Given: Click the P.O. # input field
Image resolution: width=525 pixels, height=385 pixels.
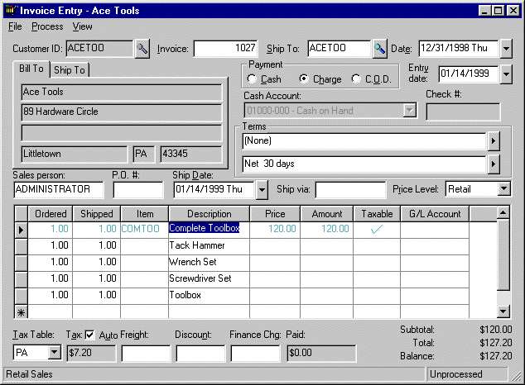Looking at the screenshot, I should (x=137, y=189).
